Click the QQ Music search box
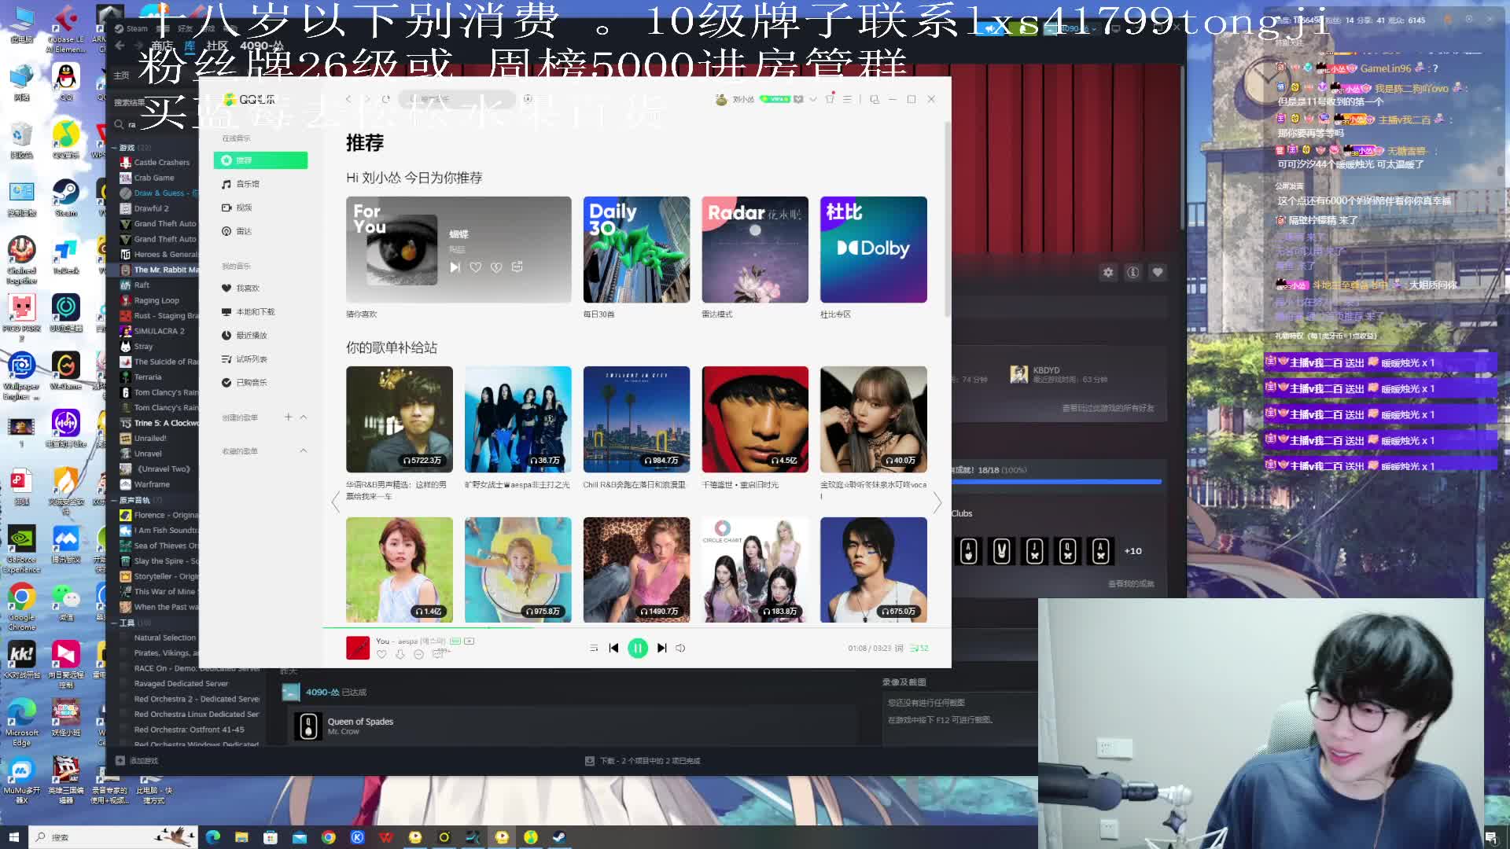The height and width of the screenshot is (849, 1510). (457, 99)
